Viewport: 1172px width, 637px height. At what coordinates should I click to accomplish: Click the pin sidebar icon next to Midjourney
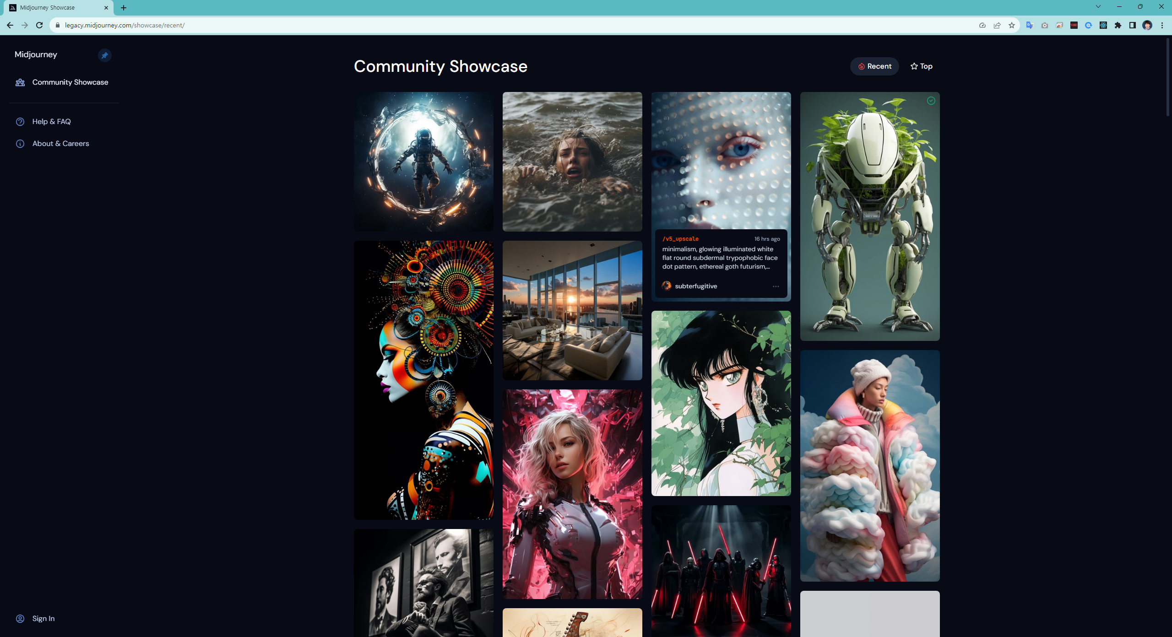[x=105, y=55]
